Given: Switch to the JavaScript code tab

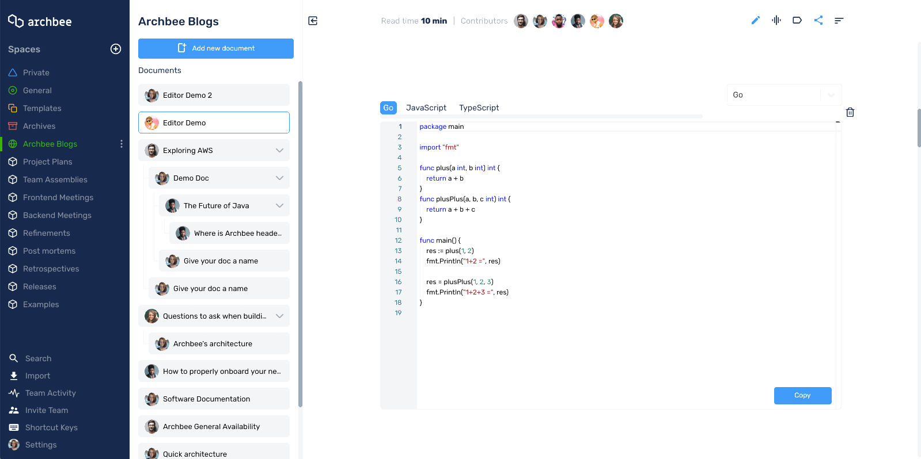Looking at the screenshot, I should click(x=426, y=108).
